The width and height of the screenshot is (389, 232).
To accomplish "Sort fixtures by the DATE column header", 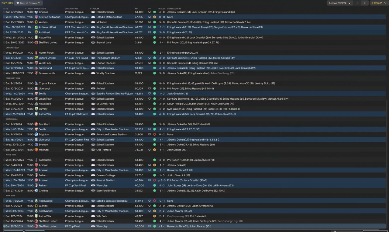I will pos(5,9).
